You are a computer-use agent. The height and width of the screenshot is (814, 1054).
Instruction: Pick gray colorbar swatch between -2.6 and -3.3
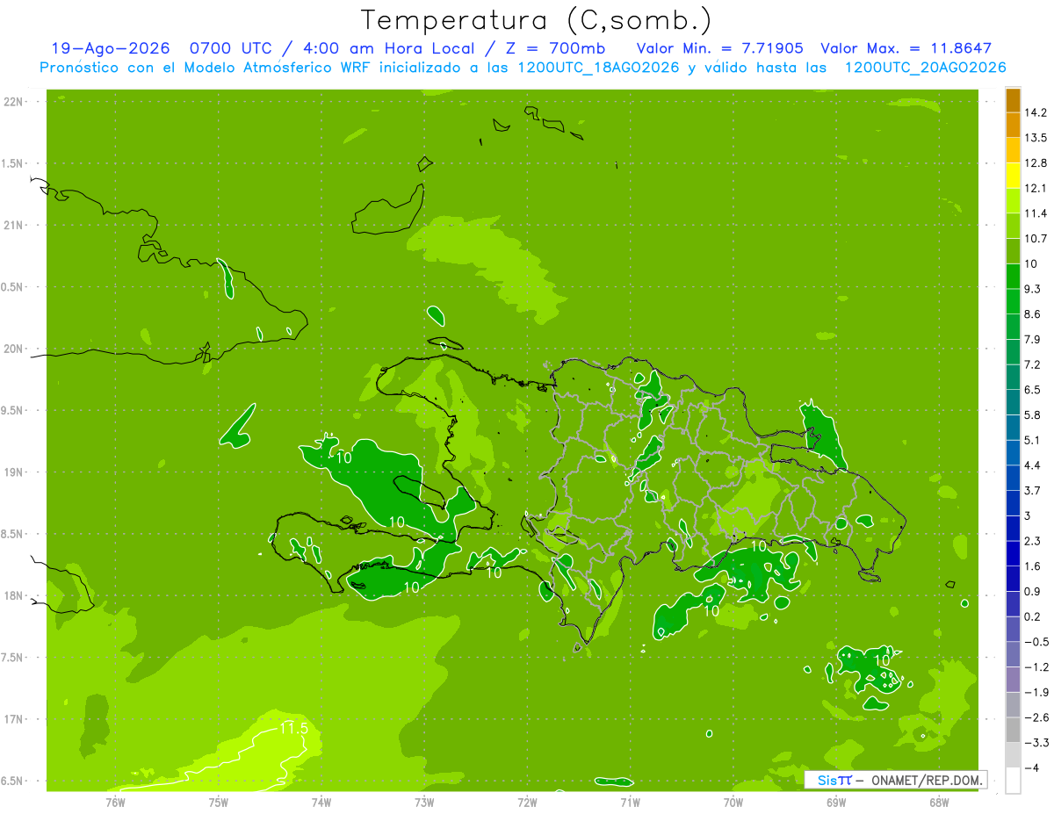(x=1013, y=730)
